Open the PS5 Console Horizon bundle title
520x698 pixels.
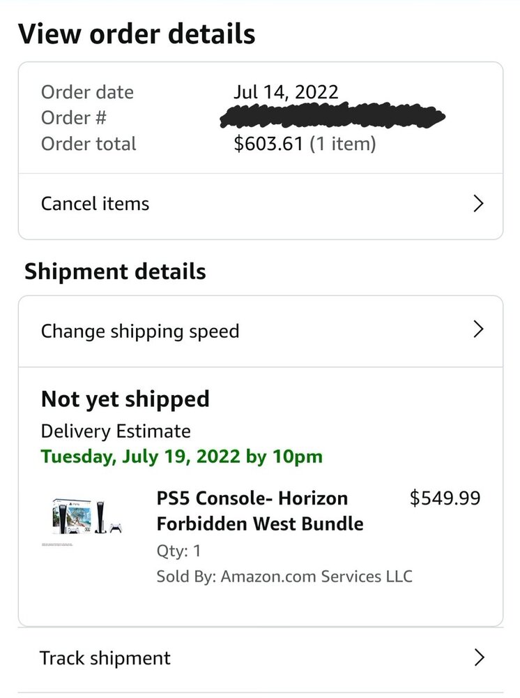point(260,511)
